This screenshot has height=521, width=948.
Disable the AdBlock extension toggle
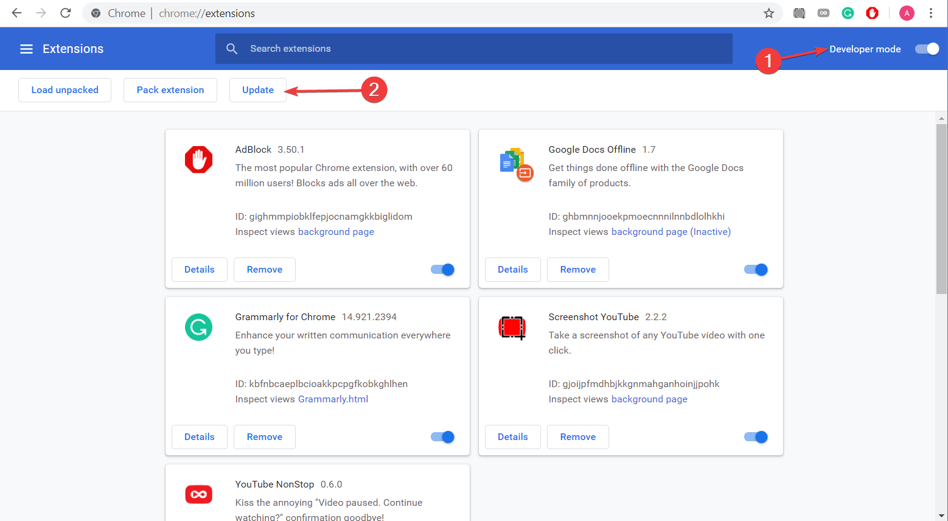point(443,270)
